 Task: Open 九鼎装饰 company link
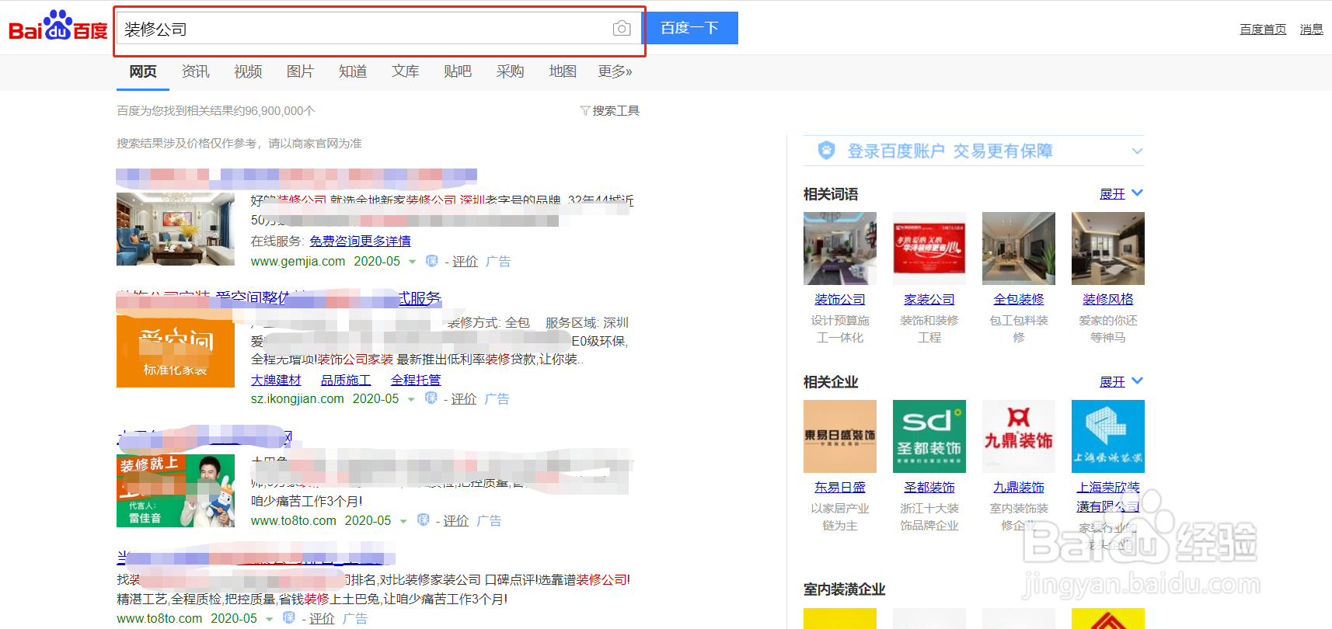(x=1019, y=488)
